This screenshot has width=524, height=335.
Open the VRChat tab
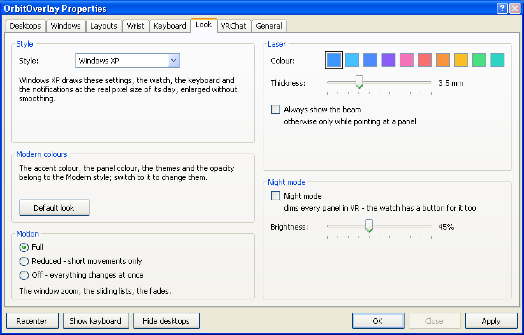tap(234, 26)
